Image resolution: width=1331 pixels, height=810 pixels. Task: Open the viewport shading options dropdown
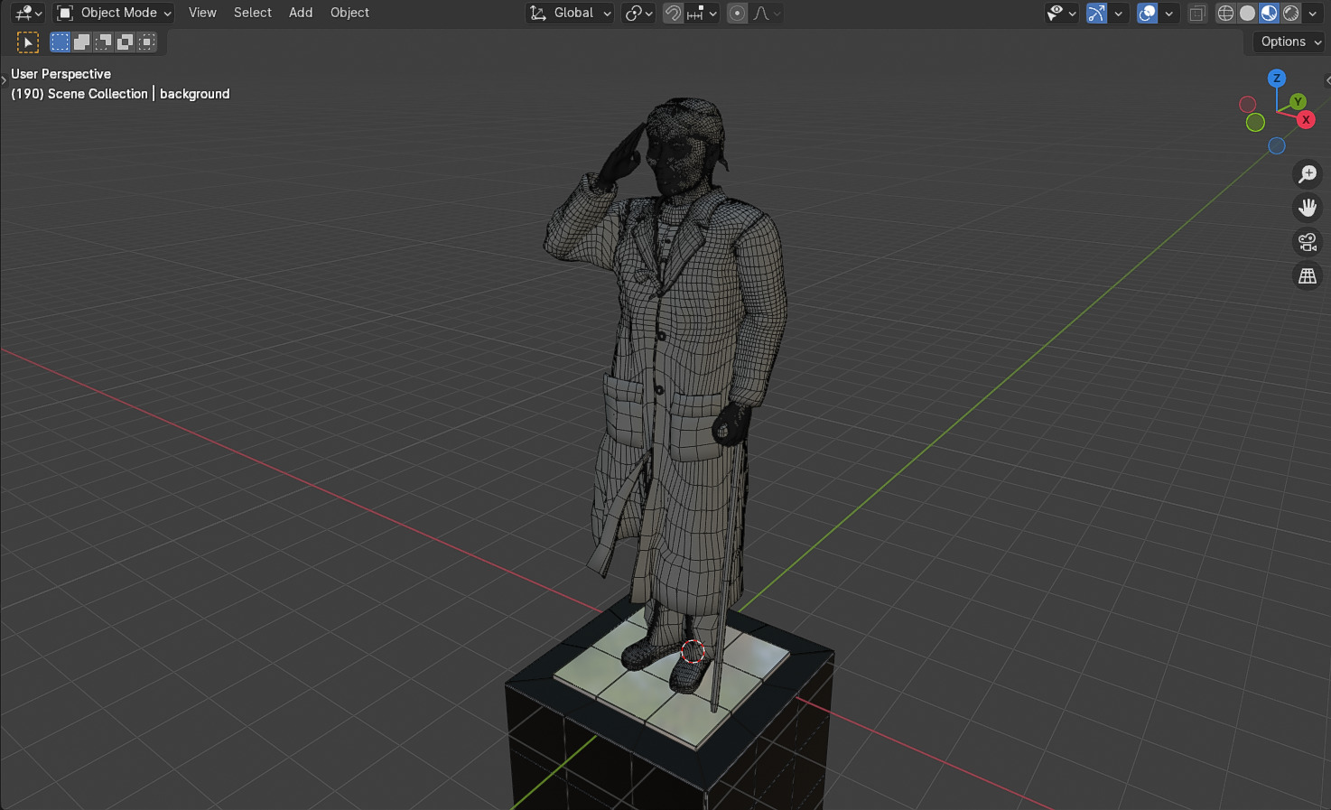[x=1313, y=13]
